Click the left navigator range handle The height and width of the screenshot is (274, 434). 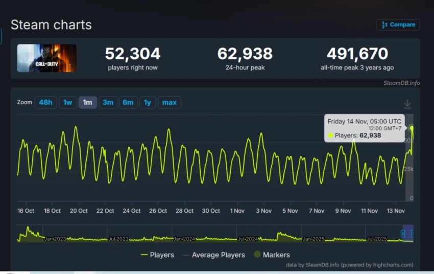pos(402,234)
